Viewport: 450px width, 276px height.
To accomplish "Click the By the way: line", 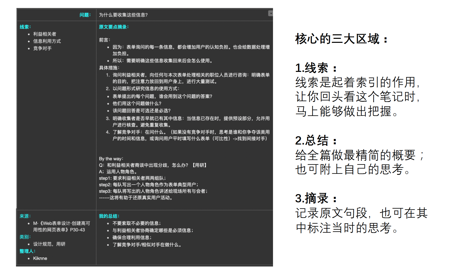I will coord(111,159).
